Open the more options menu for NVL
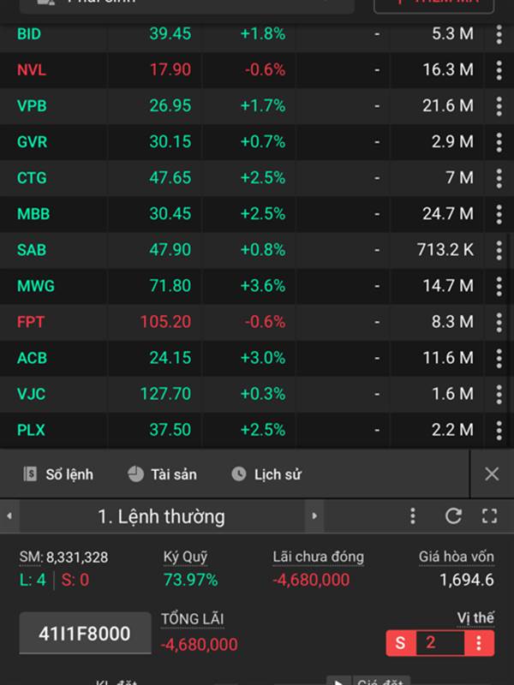The height and width of the screenshot is (685, 514). (499, 70)
